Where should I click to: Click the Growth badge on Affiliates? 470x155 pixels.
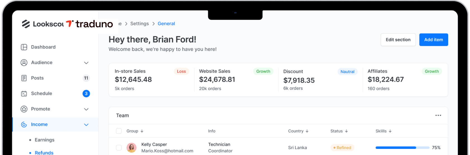point(432,71)
